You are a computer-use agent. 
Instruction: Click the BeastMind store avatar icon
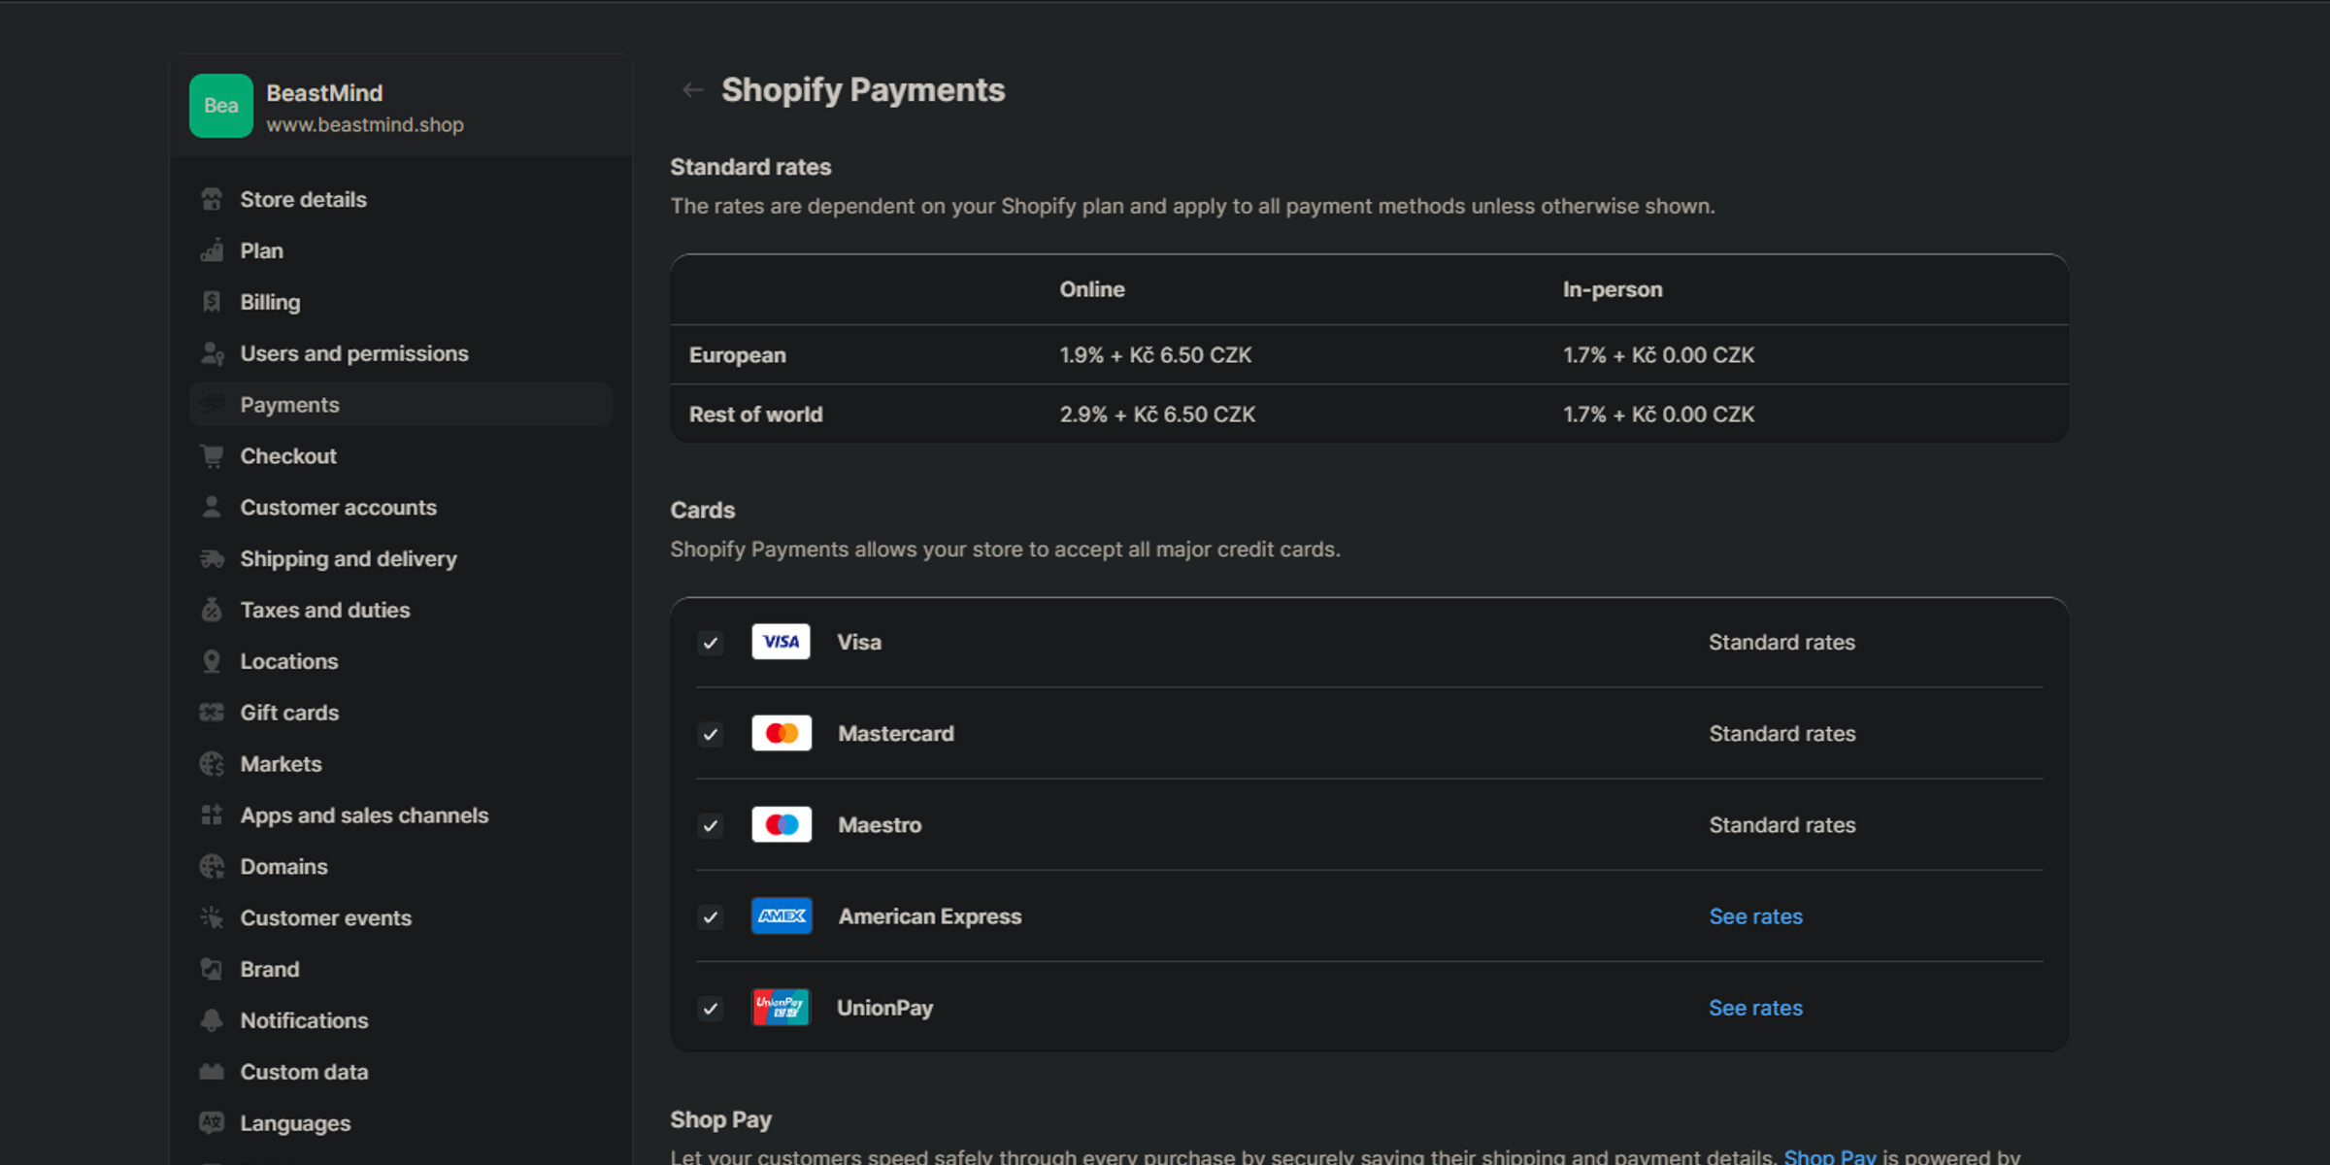221,106
